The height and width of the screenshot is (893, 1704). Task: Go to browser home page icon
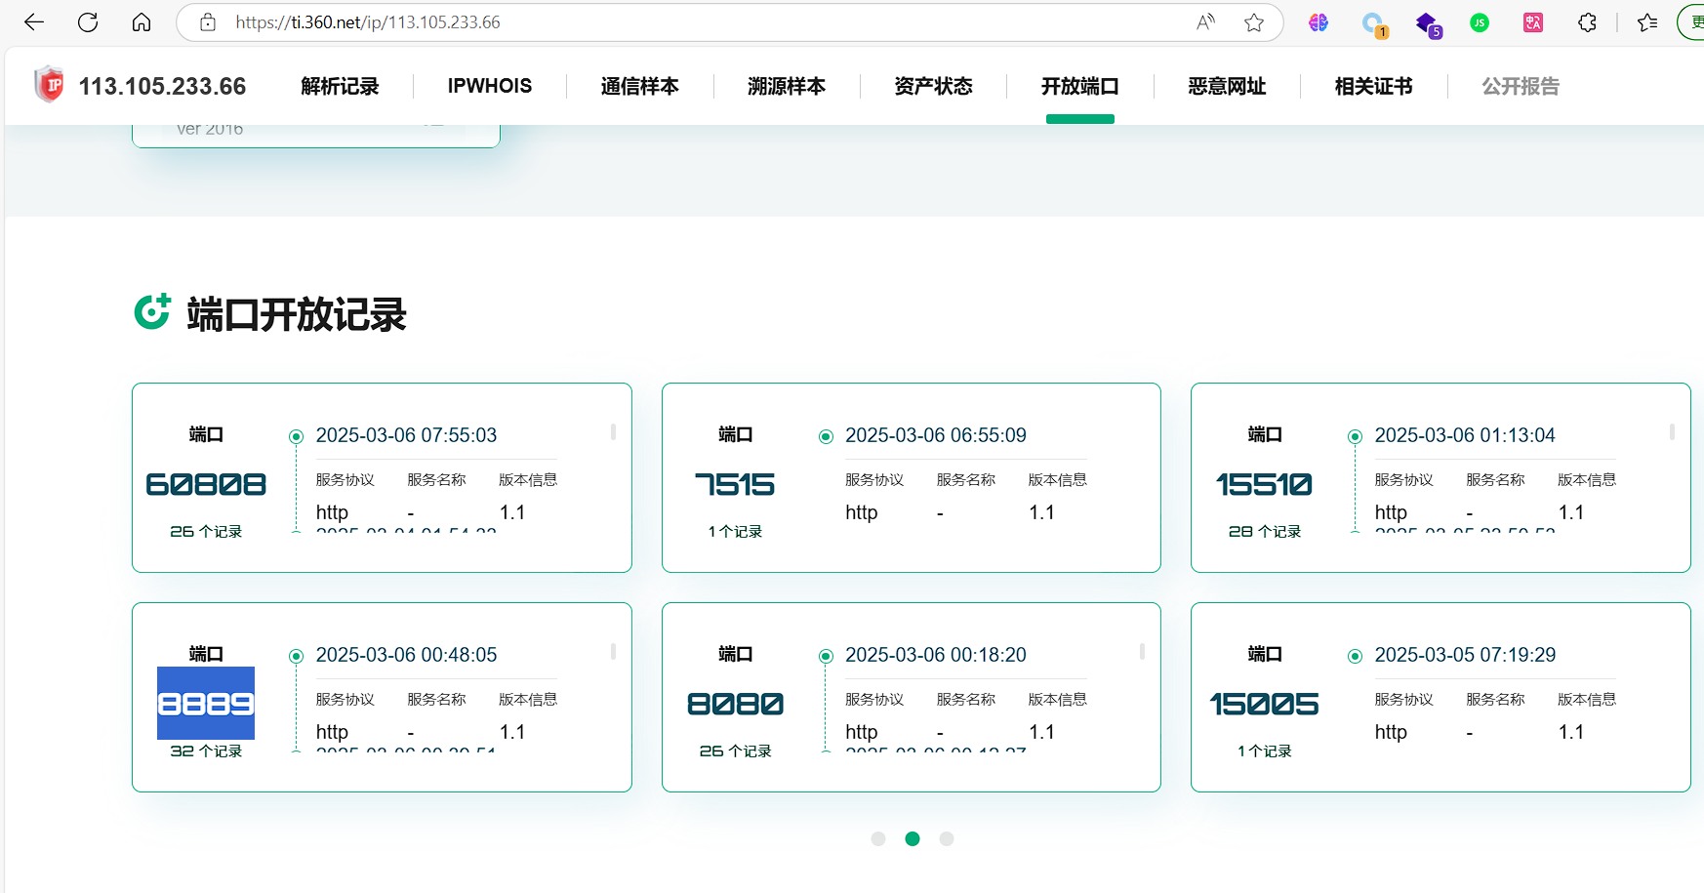(x=142, y=22)
